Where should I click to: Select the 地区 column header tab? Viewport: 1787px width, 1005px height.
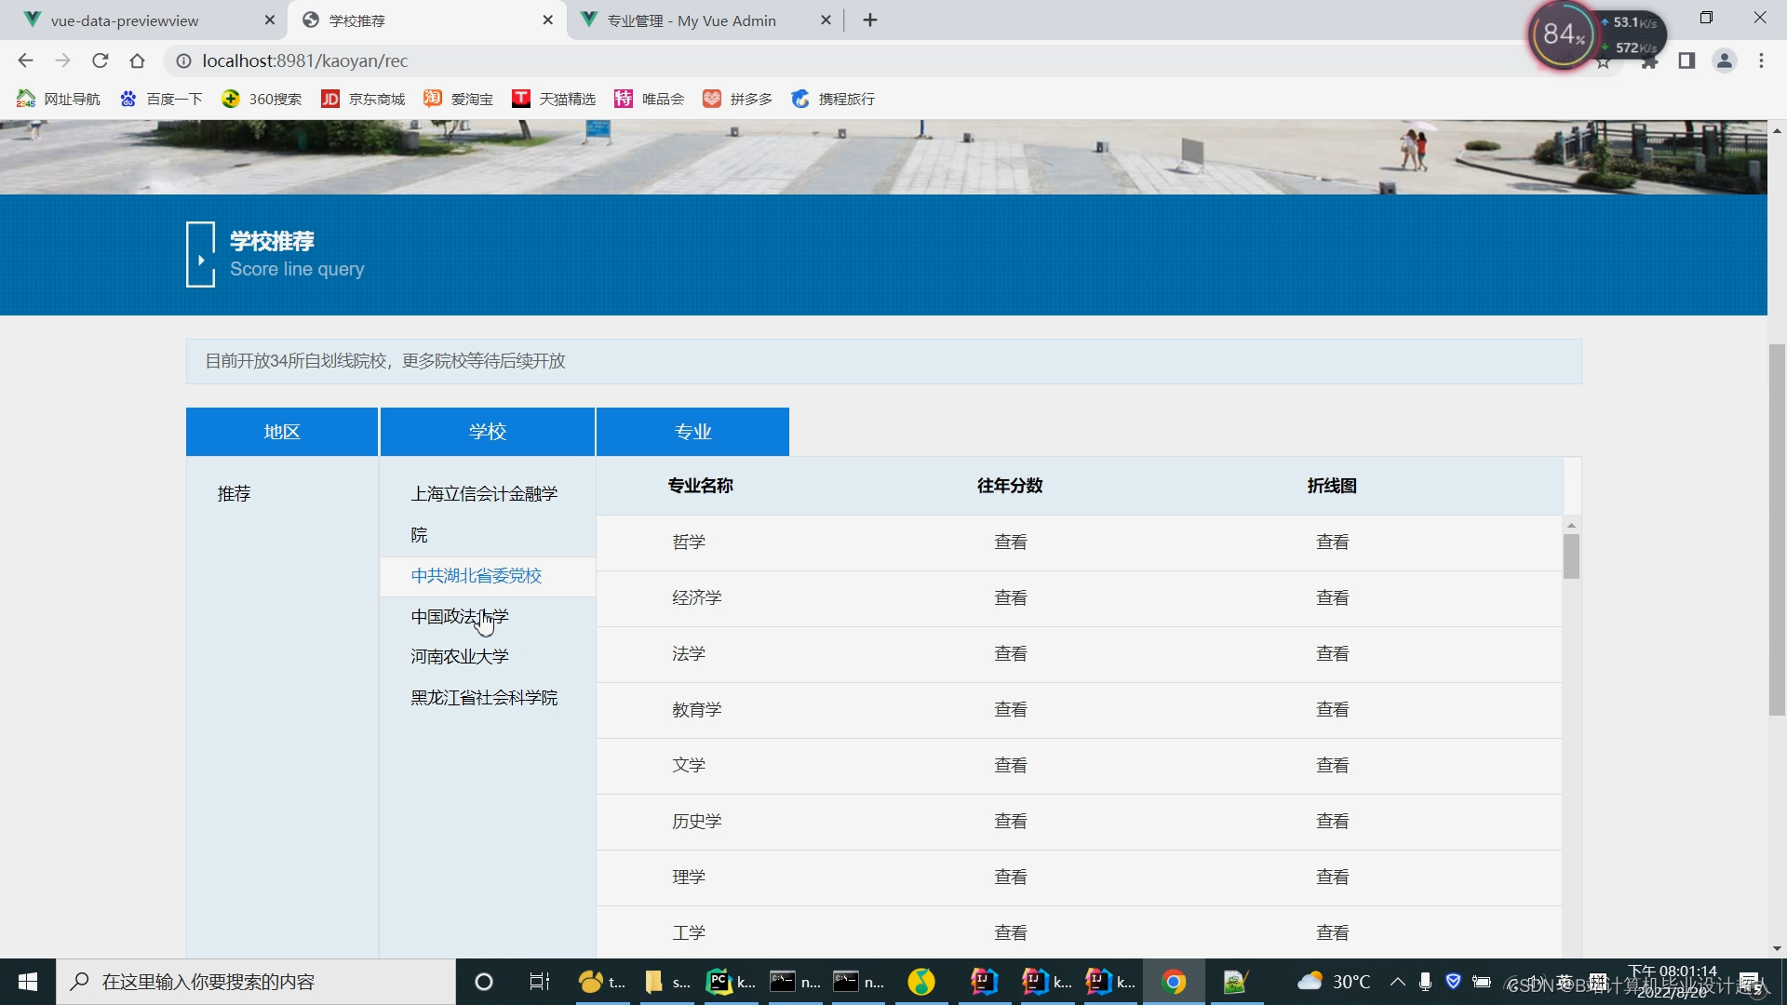pos(282,432)
